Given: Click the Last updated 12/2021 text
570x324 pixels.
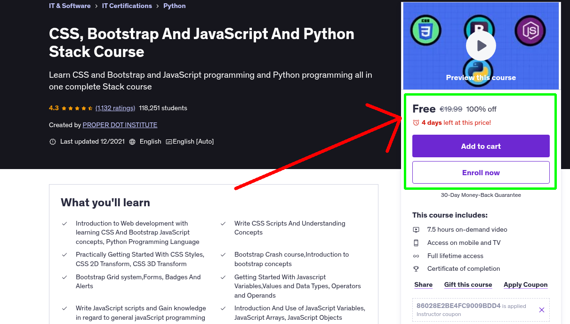Looking at the screenshot, I should tap(92, 142).
